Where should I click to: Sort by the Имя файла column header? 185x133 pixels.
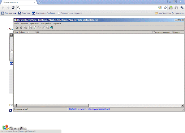25,32
